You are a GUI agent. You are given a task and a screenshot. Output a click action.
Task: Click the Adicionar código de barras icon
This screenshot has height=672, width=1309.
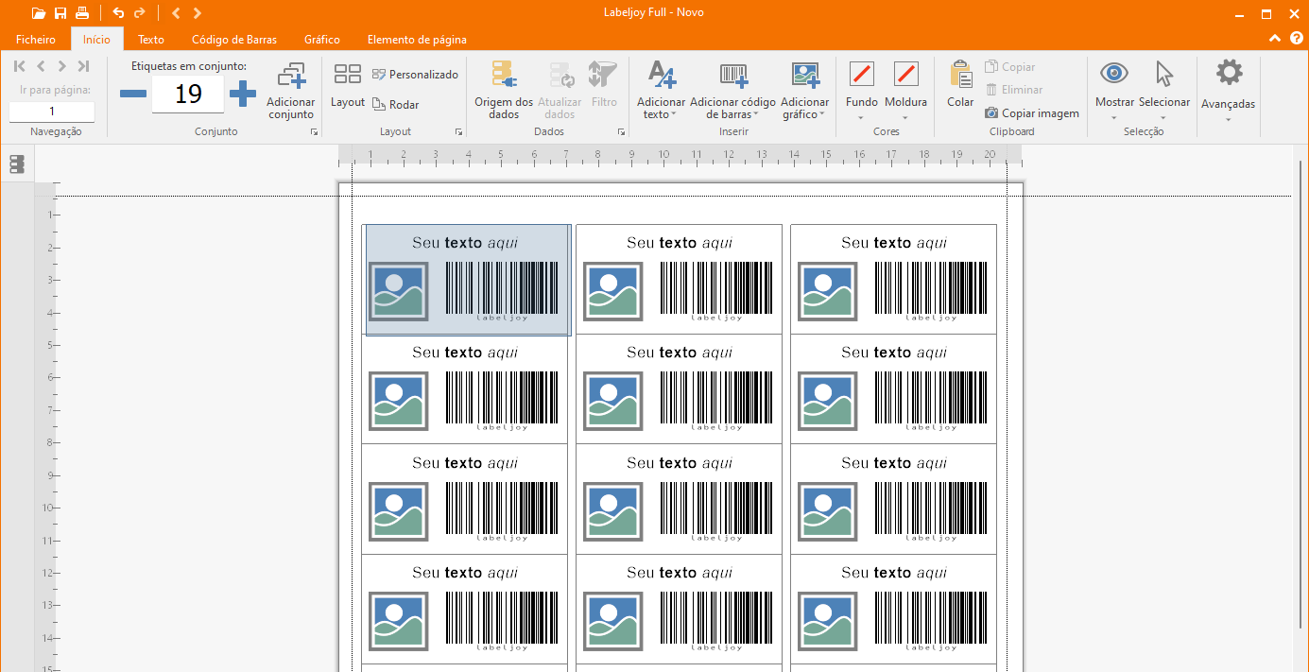point(733,76)
